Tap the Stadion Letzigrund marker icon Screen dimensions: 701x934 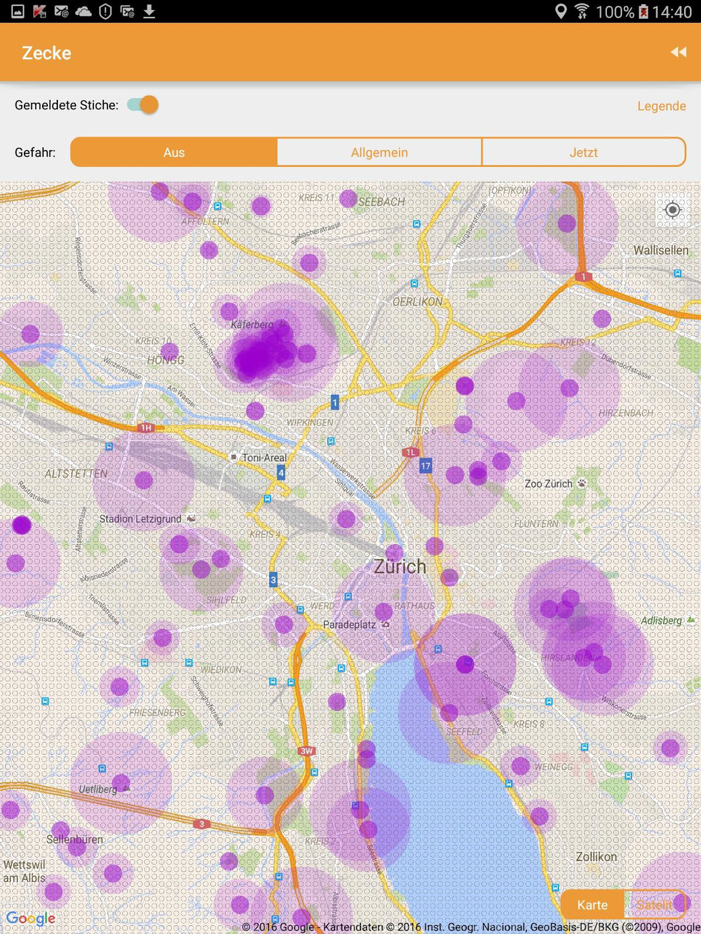(191, 518)
